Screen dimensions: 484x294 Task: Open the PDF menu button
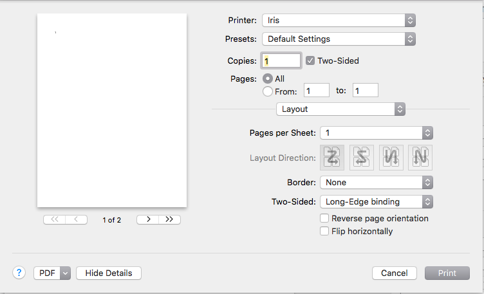tap(52, 273)
